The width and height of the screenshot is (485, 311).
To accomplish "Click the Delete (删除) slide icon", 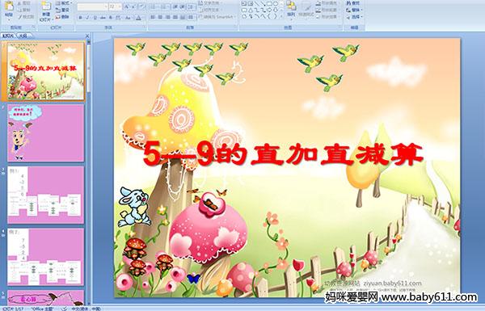I will coord(58,17).
